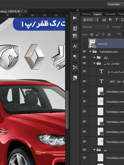Open the Character panel A icon
124x165 pixels.
click(75, 46)
